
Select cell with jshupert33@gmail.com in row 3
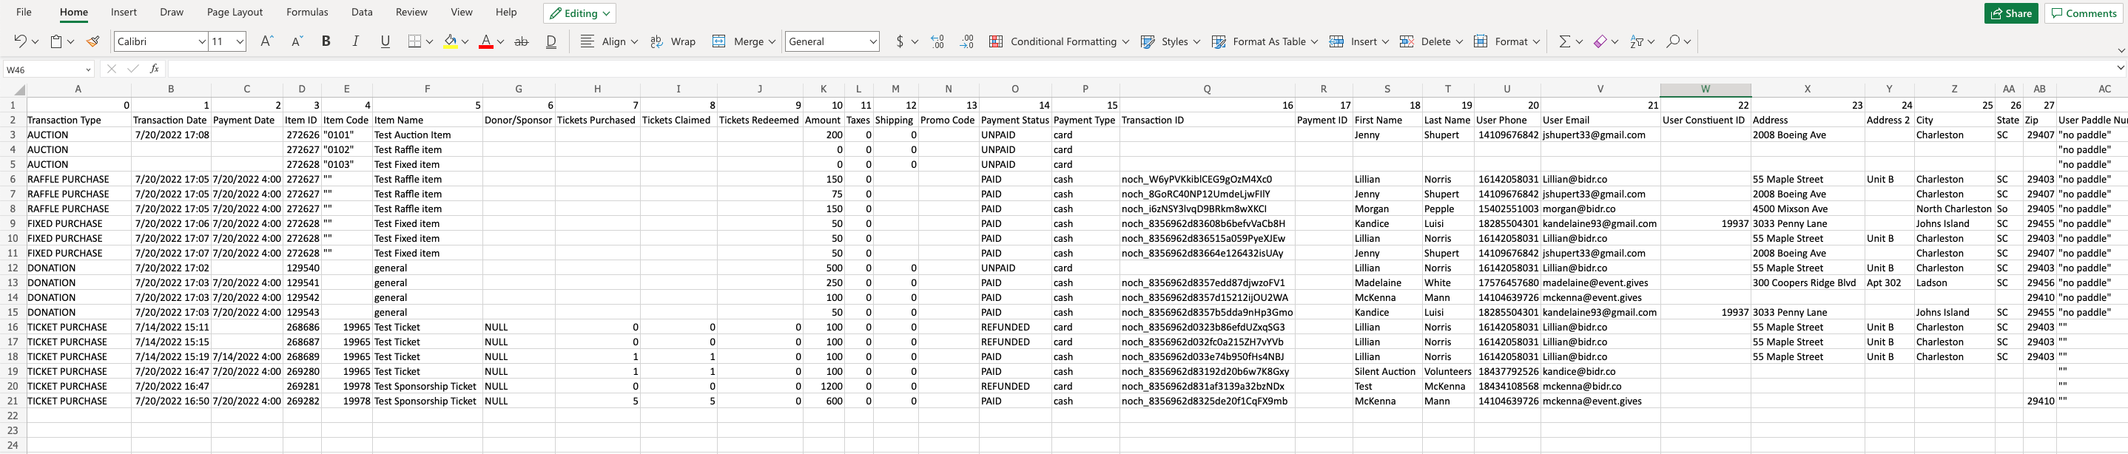(1600, 135)
